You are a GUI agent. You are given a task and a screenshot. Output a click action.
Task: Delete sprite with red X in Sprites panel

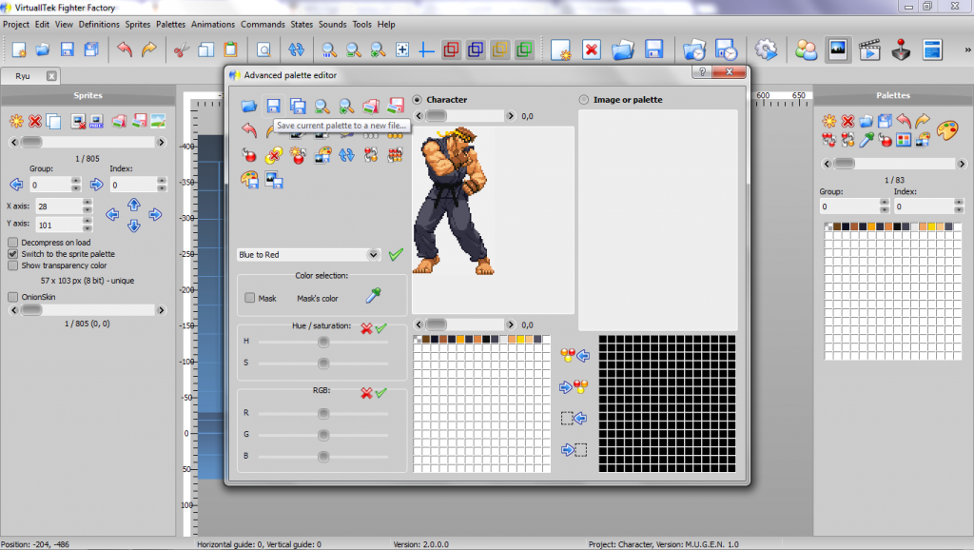[35, 121]
